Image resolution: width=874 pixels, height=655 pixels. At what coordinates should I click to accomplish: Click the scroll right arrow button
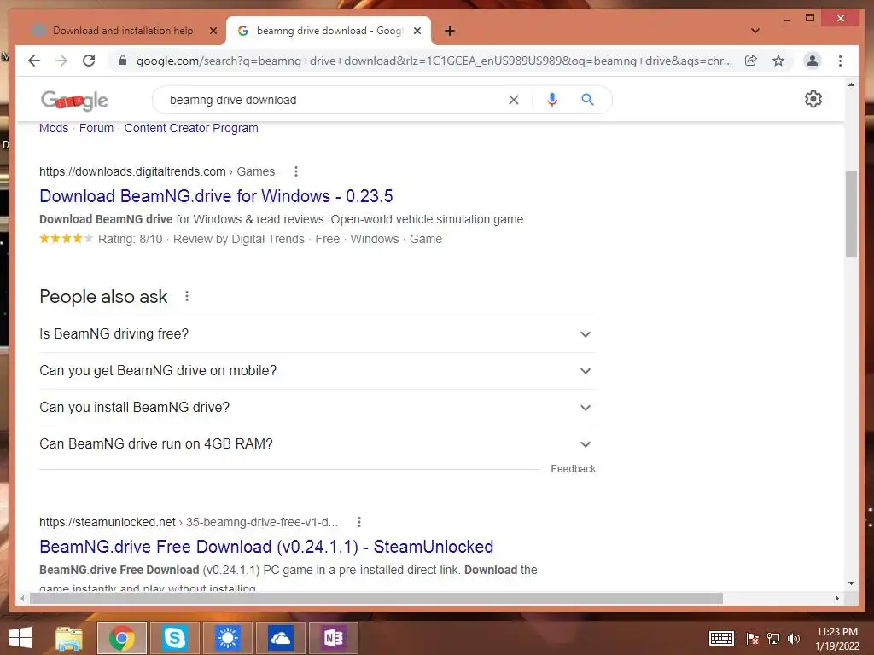click(836, 598)
